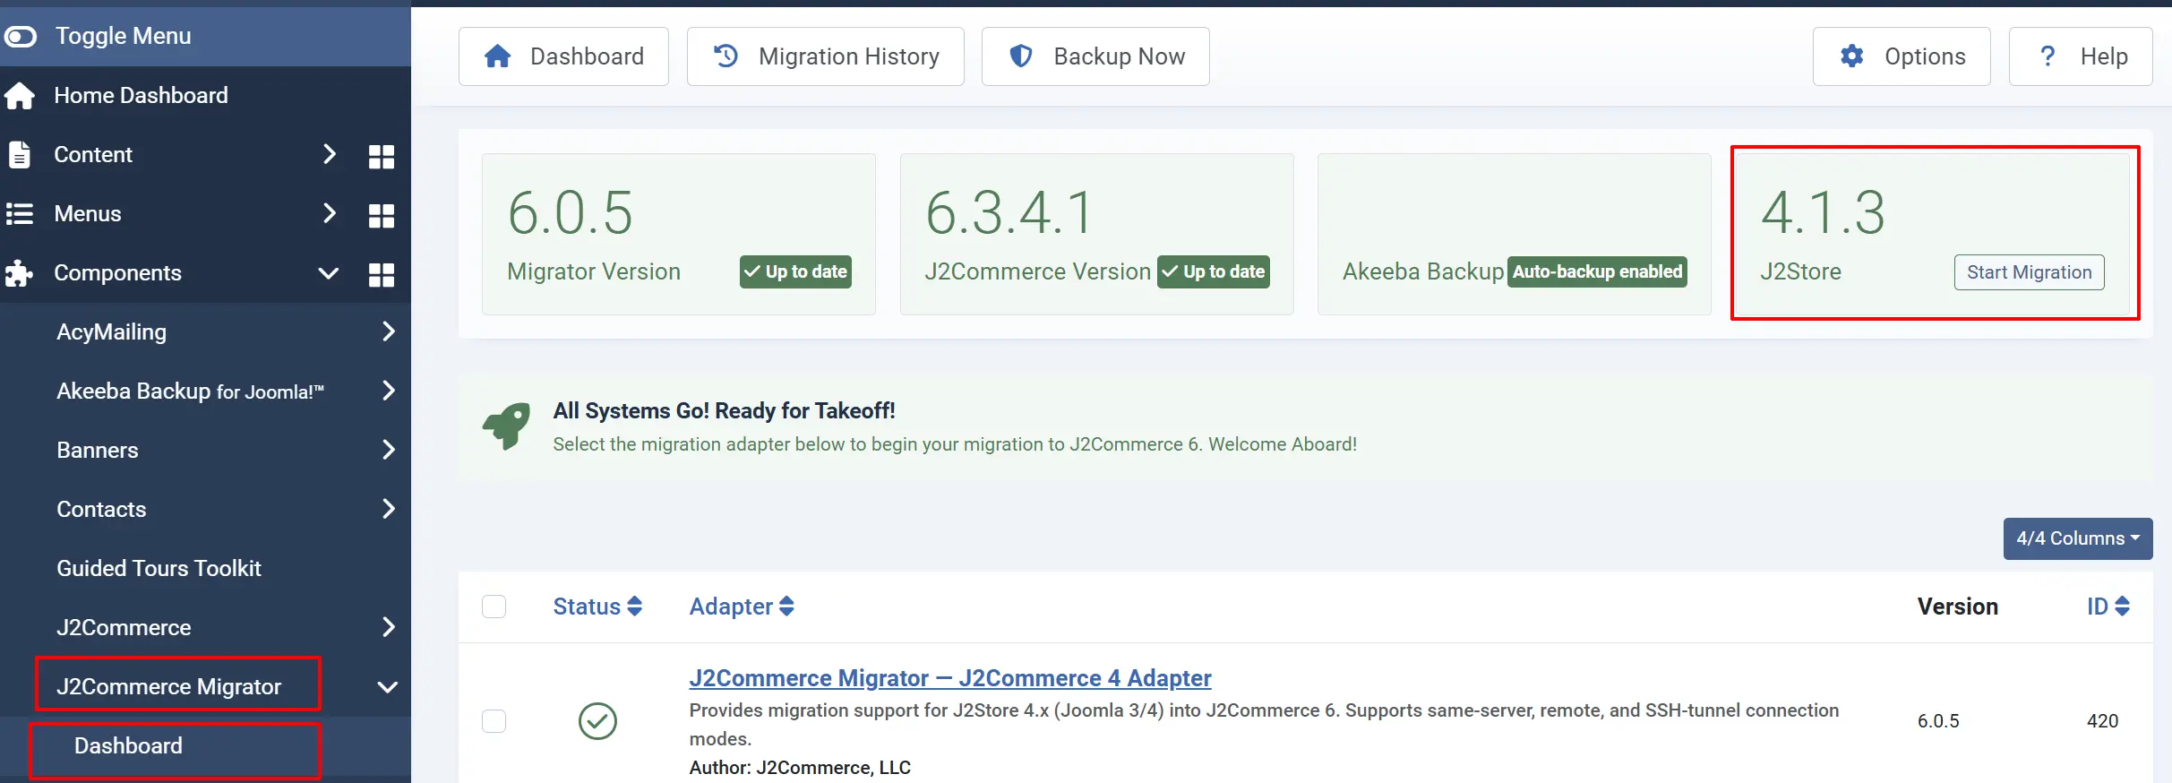This screenshot has width=2172, height=783.
Task: Tick the select-all checkbox in table header
Action: click(494, 607)
